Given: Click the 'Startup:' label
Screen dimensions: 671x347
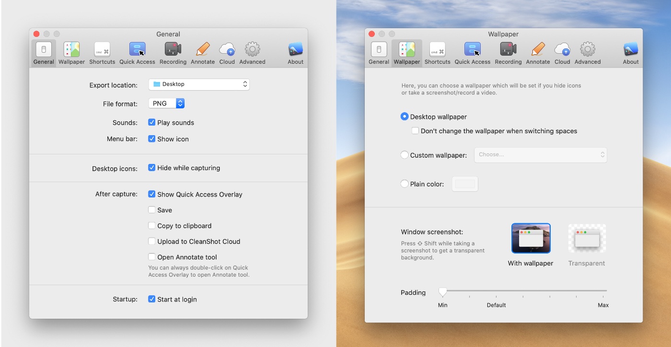Looking at the screenshot, I should click(x=125, y=299).
